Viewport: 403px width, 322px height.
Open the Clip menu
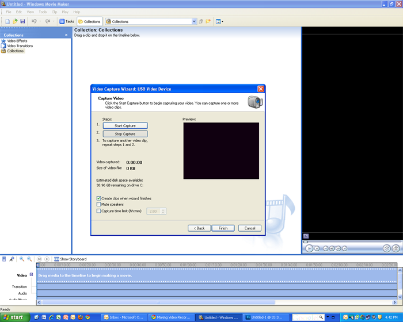coord(54,12)
